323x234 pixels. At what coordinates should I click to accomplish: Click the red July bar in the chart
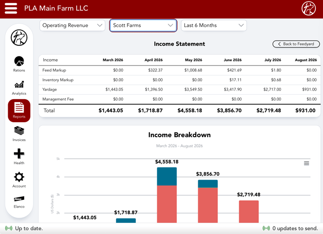tap(249, 211)
